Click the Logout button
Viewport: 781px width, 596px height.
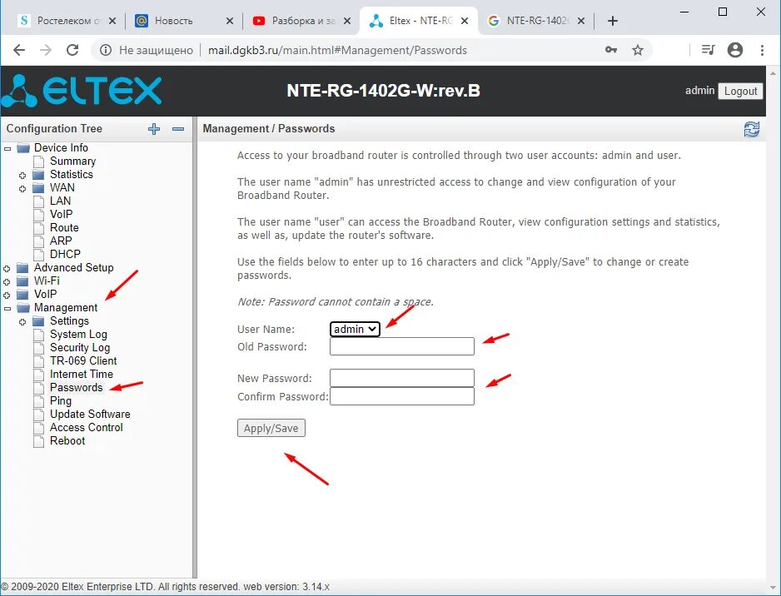740,91
